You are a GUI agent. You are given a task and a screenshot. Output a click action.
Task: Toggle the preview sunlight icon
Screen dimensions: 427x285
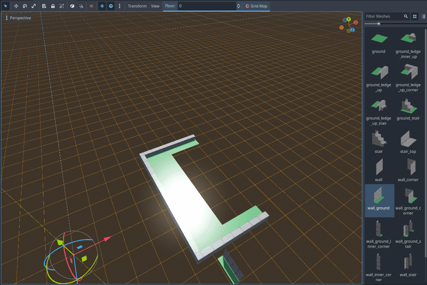[x=102, y=6]
